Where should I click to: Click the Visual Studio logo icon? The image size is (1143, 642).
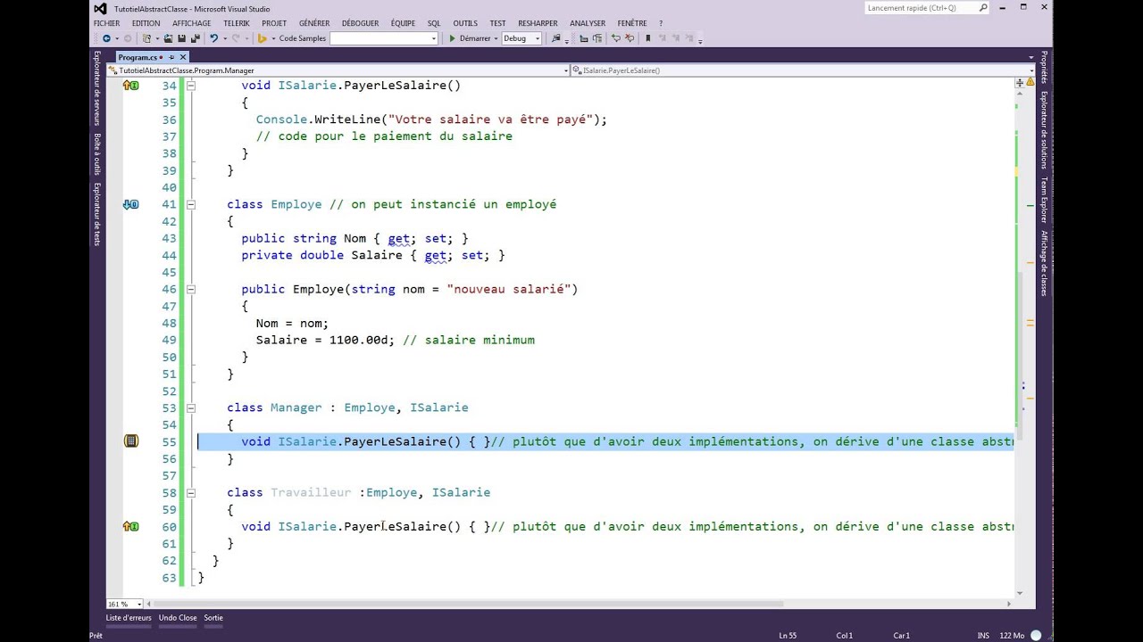100,8
